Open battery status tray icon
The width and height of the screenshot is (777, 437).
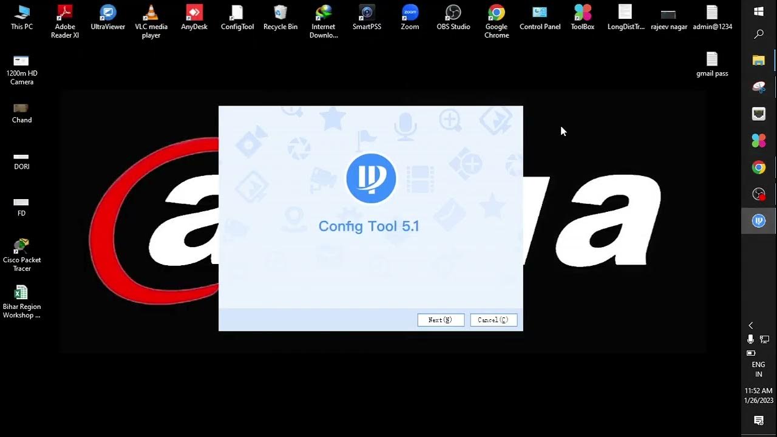tap(751, 353)
